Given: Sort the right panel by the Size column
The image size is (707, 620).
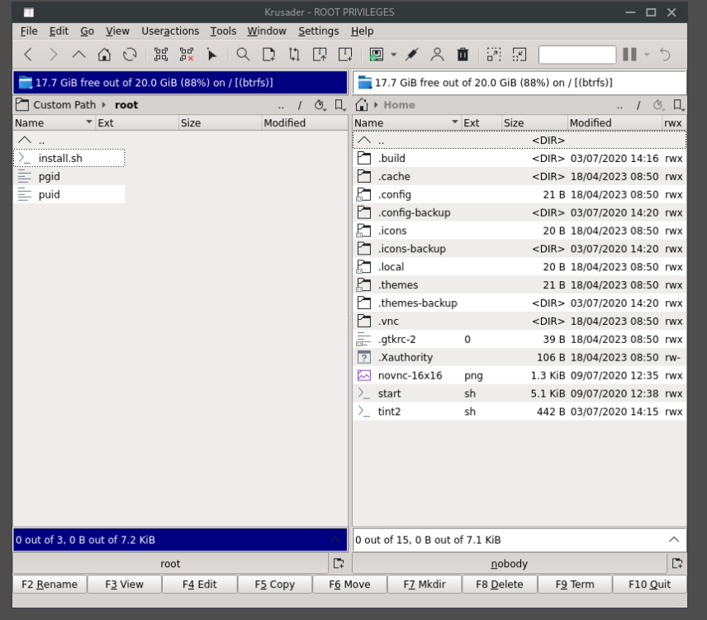Looking at the screenshot, I should (534, 122).
